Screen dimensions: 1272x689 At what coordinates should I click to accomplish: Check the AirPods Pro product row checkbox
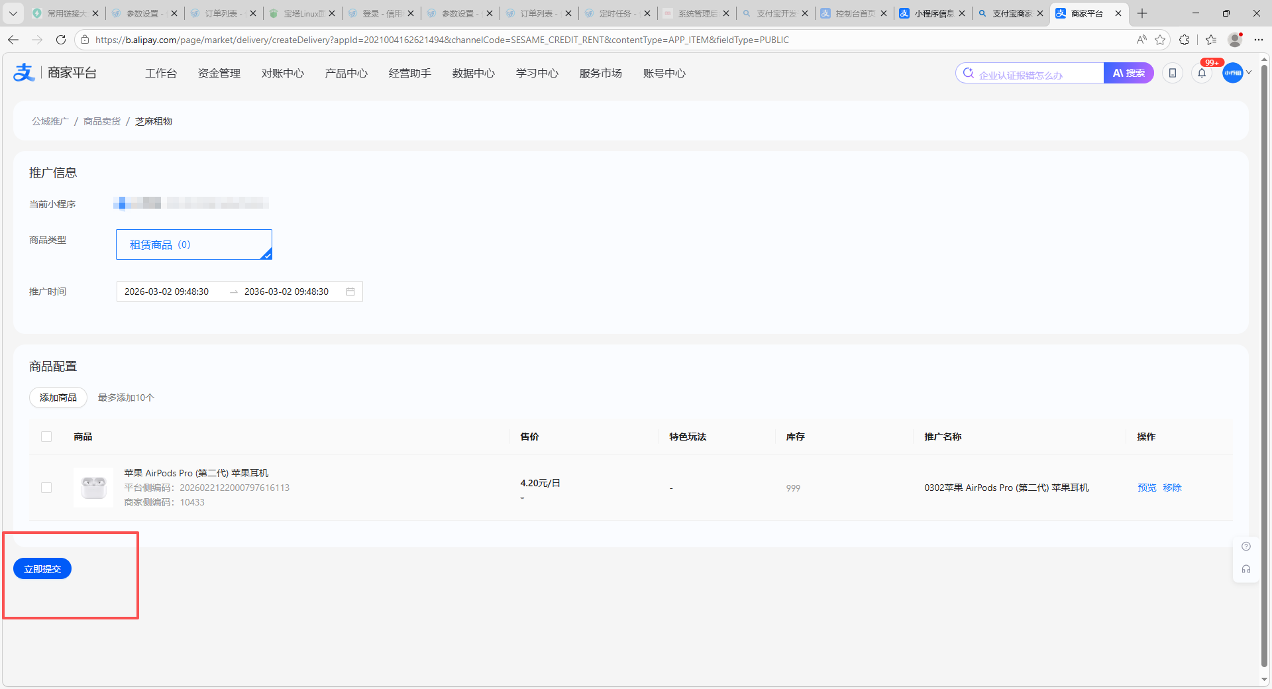pyautogui.click(x=46, y=488)
